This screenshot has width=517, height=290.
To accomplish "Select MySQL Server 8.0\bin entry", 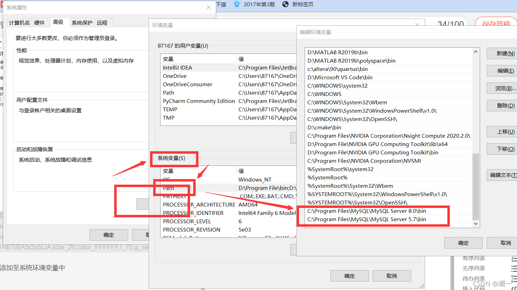I will click(x=389, y=211).
